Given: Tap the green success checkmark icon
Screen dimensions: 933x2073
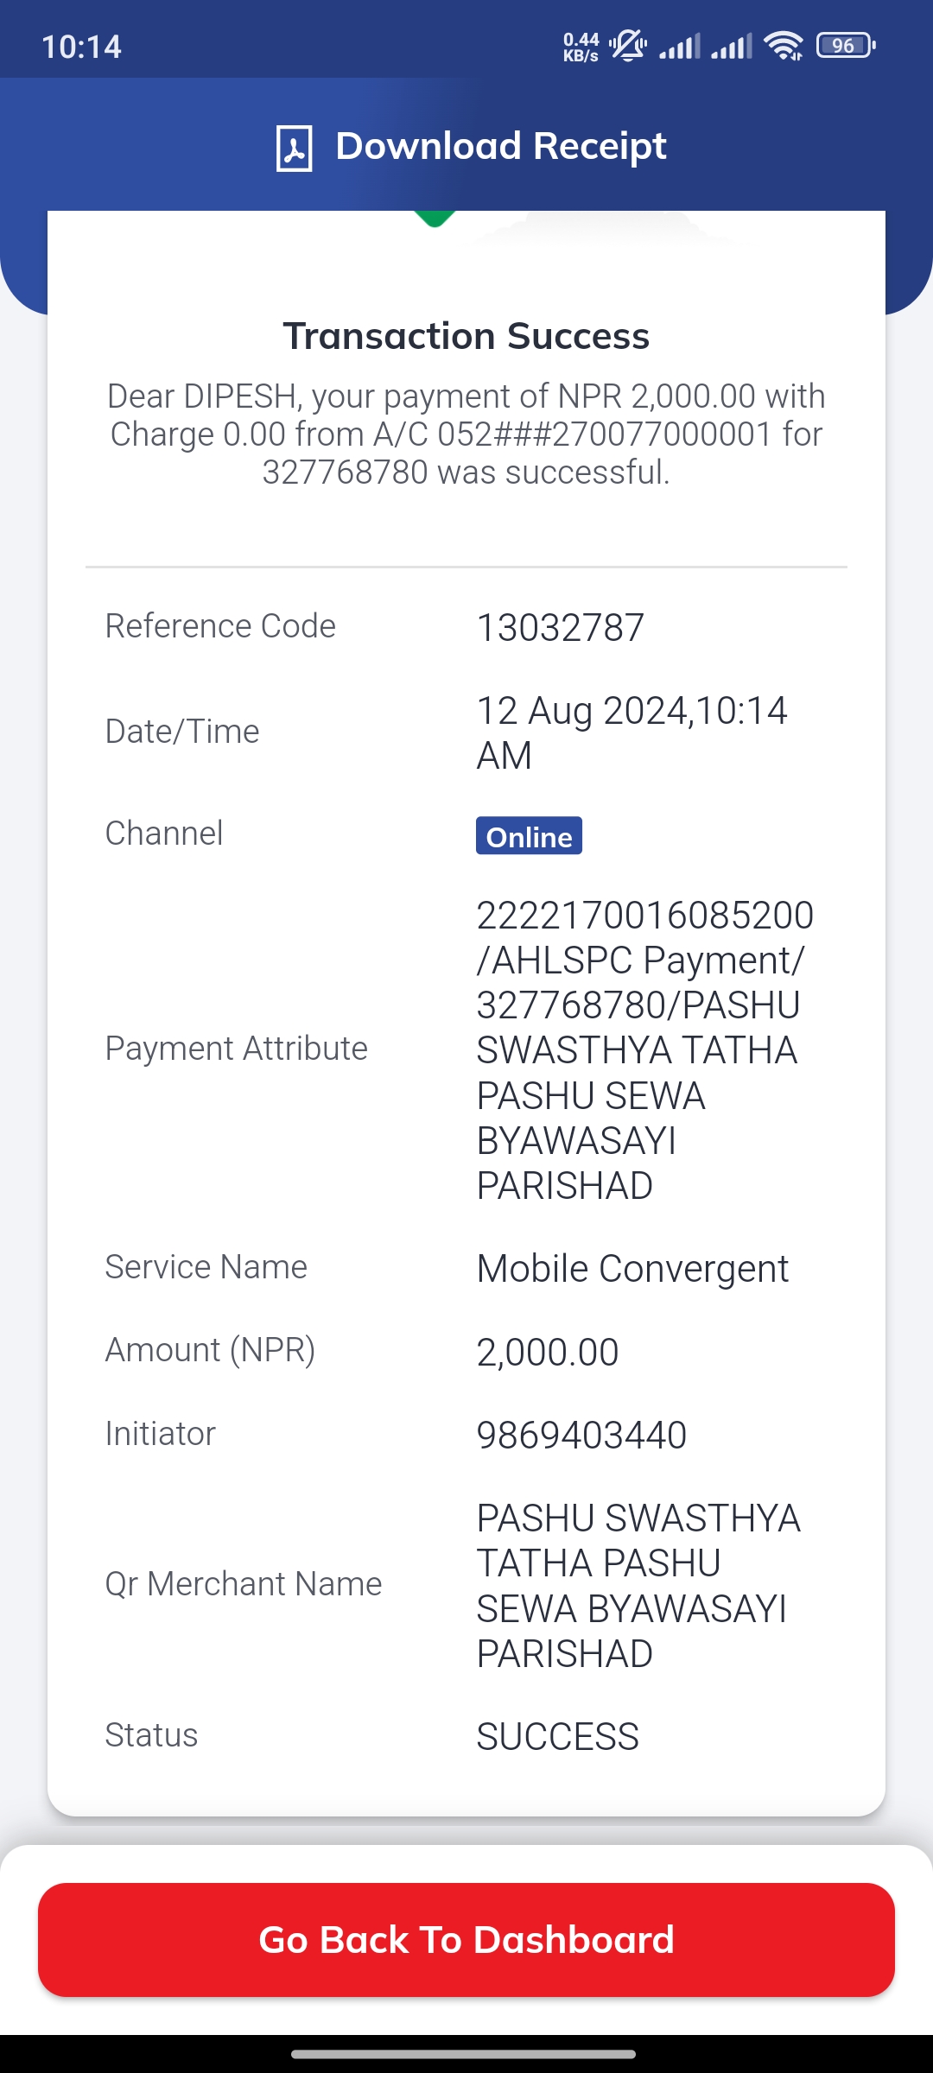Looking at the screenshot, I should click(435, 219).
